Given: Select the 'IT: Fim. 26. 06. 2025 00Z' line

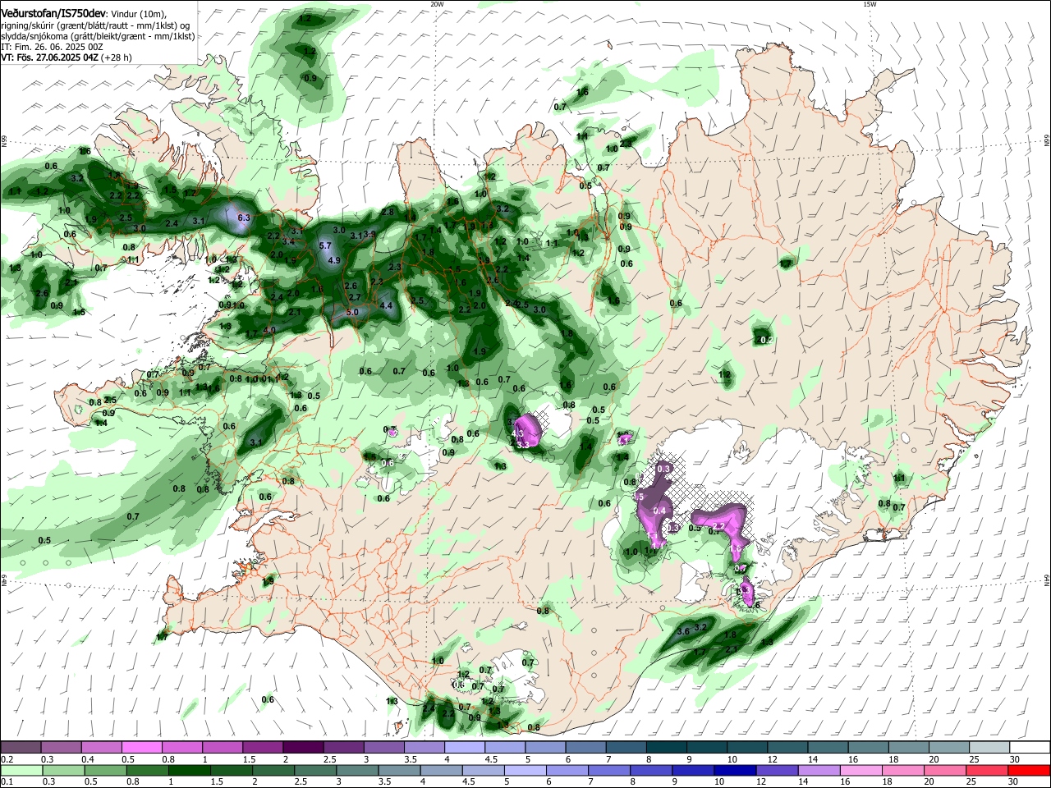Looking at the screenshot, I should (52, 47).
